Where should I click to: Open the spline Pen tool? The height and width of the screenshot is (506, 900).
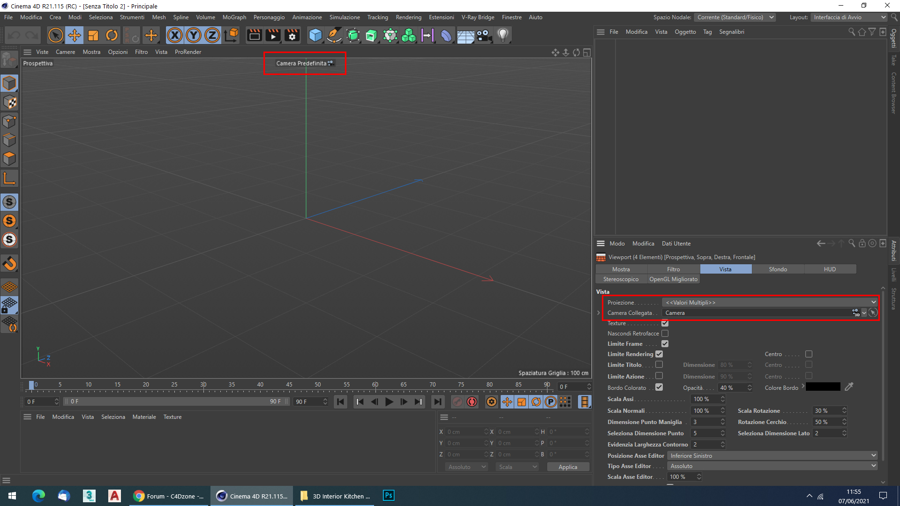(x=334, y=35)
